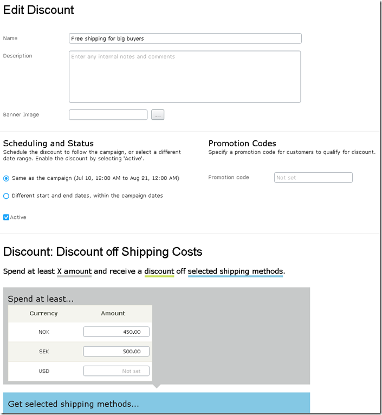Select the NOK currency row label

pos(43,332)
